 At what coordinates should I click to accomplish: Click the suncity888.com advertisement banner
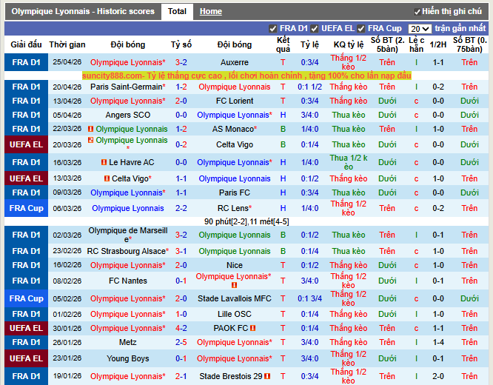(246, 76)
